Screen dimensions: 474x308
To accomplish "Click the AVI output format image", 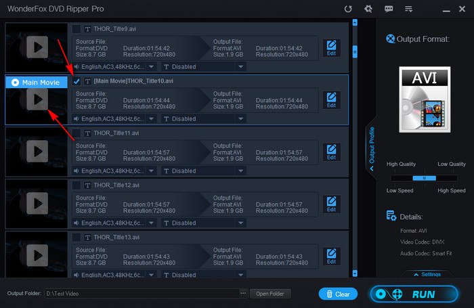I will click(x=425, y=100).
